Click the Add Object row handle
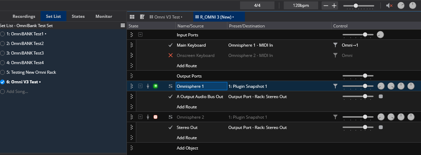This screenshot has width=421, height=155. [132, 148]
